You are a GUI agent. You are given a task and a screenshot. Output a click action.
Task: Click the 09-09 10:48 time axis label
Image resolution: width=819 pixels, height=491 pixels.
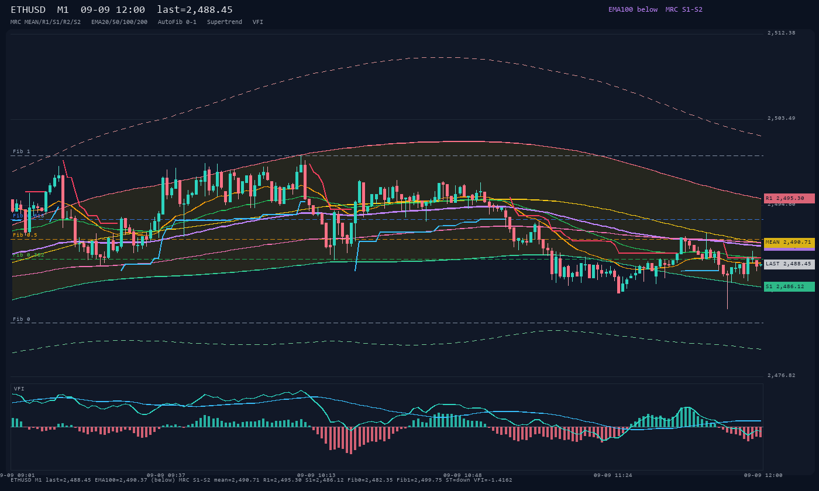click(462, 475)
